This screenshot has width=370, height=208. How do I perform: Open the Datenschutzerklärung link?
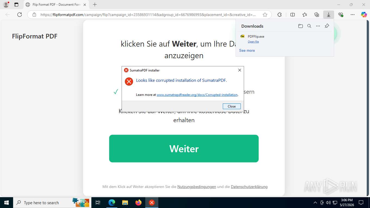tap(249, 187)
